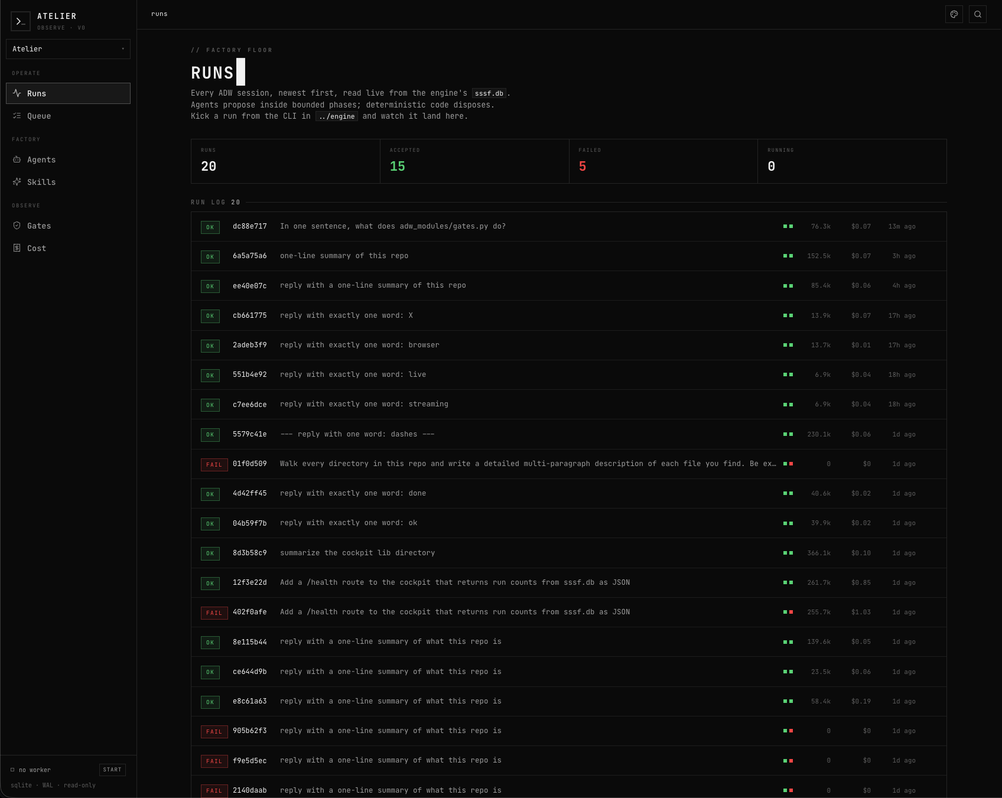Select run id ce644d9b
The image size is (1002, 798).
coord(250,672)
